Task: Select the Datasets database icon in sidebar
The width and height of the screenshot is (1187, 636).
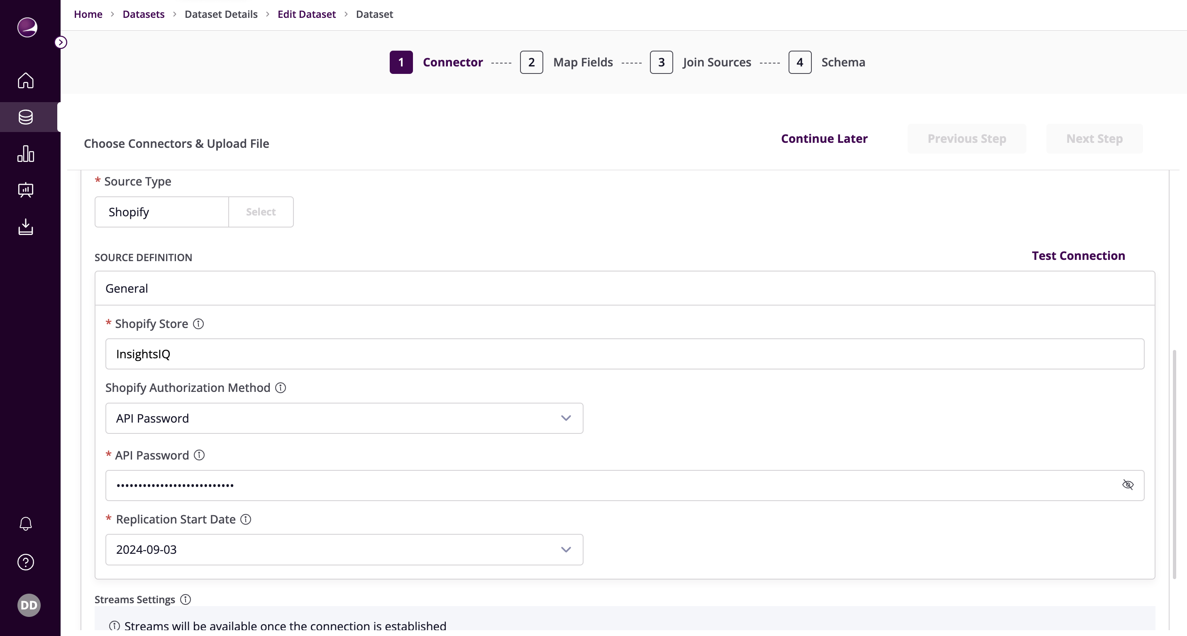Action: click(25, 117)
